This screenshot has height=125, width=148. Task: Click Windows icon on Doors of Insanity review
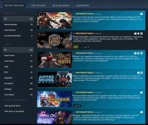pyautogui.click(x=141, y=112)
